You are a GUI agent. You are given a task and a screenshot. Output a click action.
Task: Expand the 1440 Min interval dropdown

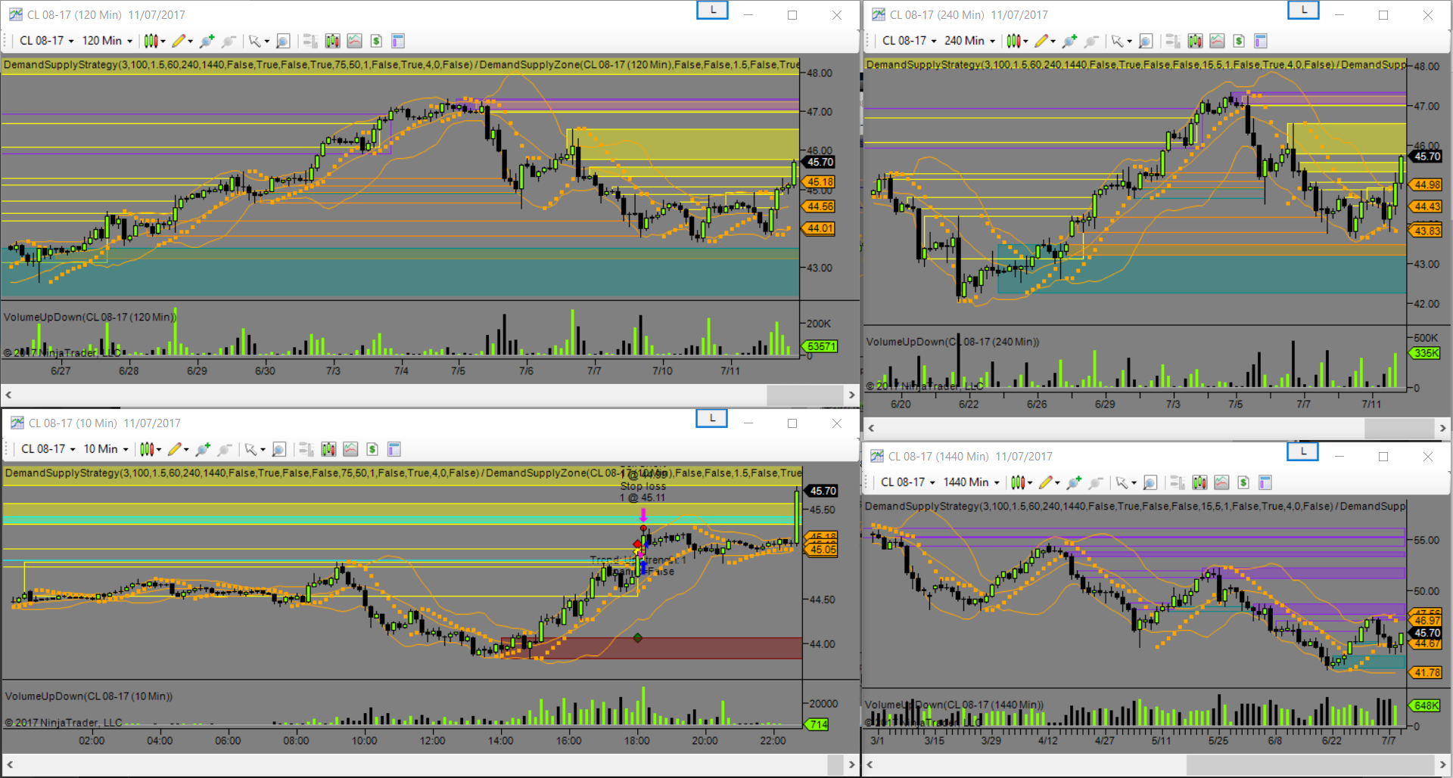(x=972, y=482)
